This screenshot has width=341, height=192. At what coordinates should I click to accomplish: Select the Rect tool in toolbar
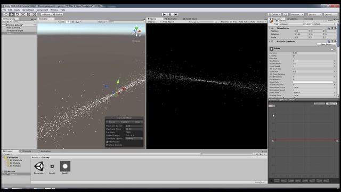[29, 14]
